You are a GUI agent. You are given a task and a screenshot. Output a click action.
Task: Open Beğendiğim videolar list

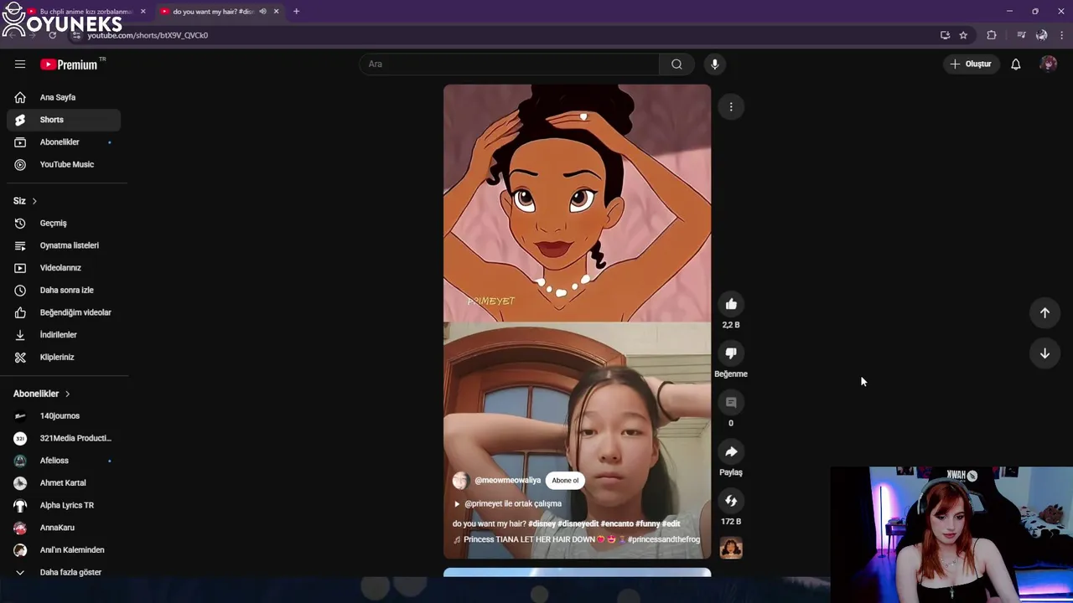[x=64, y=312]
